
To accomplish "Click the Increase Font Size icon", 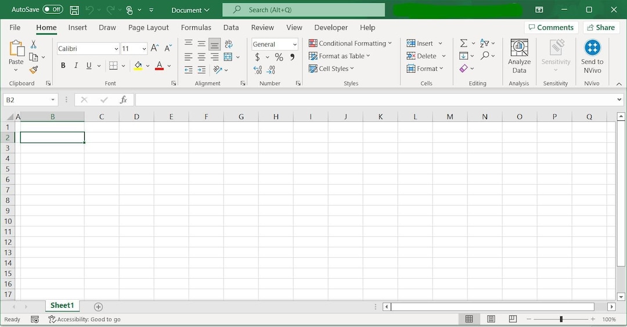I will (155, 48).
